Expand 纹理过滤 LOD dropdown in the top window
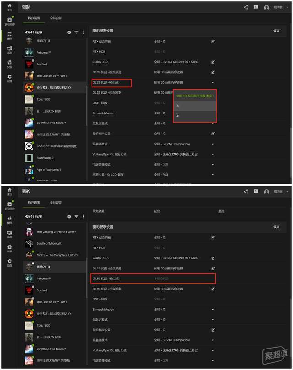The width and height of the screenshot is (293, 370). 213,175
